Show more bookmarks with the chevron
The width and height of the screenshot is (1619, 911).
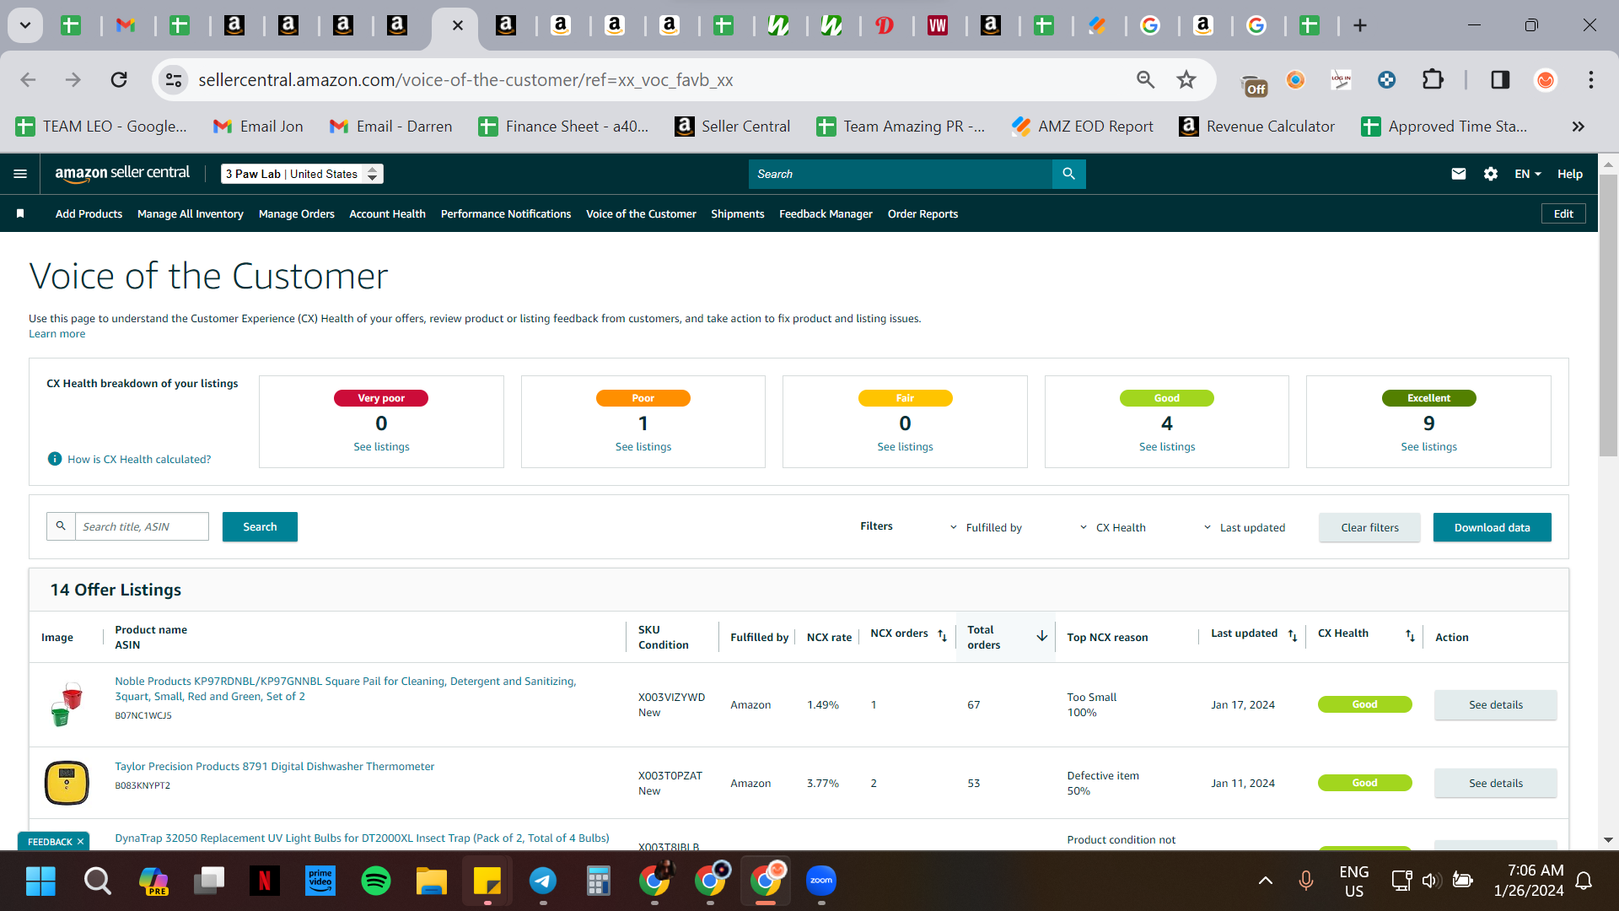1578,127
